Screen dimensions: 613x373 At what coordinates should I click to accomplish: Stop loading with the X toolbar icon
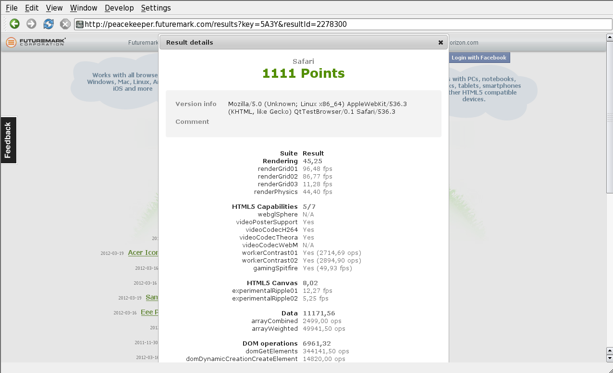65,24
